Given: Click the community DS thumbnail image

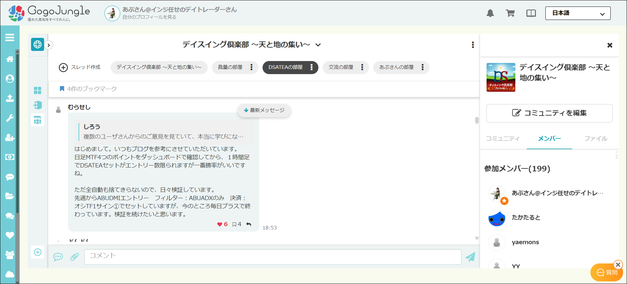Looking at the screenshot, I should [x=501, y=77].
